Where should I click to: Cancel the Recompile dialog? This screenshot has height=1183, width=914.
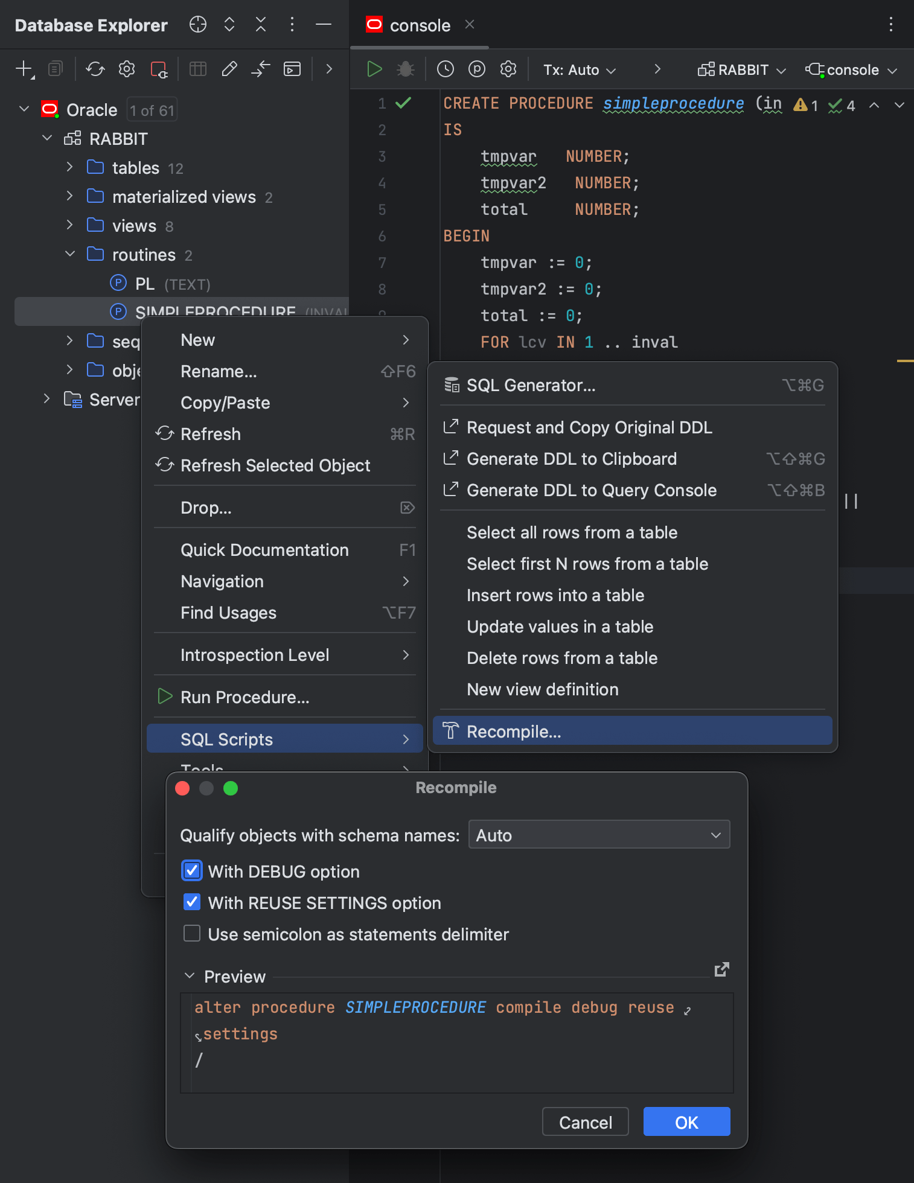click(585, 1122)
